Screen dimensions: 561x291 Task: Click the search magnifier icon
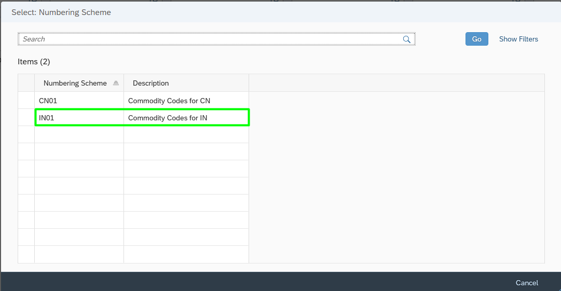click(406, 39)
